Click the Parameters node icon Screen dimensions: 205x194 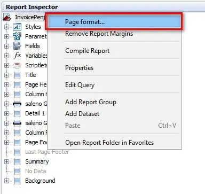17,36
